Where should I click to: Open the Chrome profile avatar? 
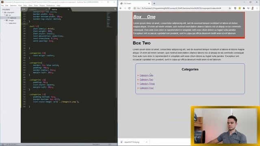point(252,8)
